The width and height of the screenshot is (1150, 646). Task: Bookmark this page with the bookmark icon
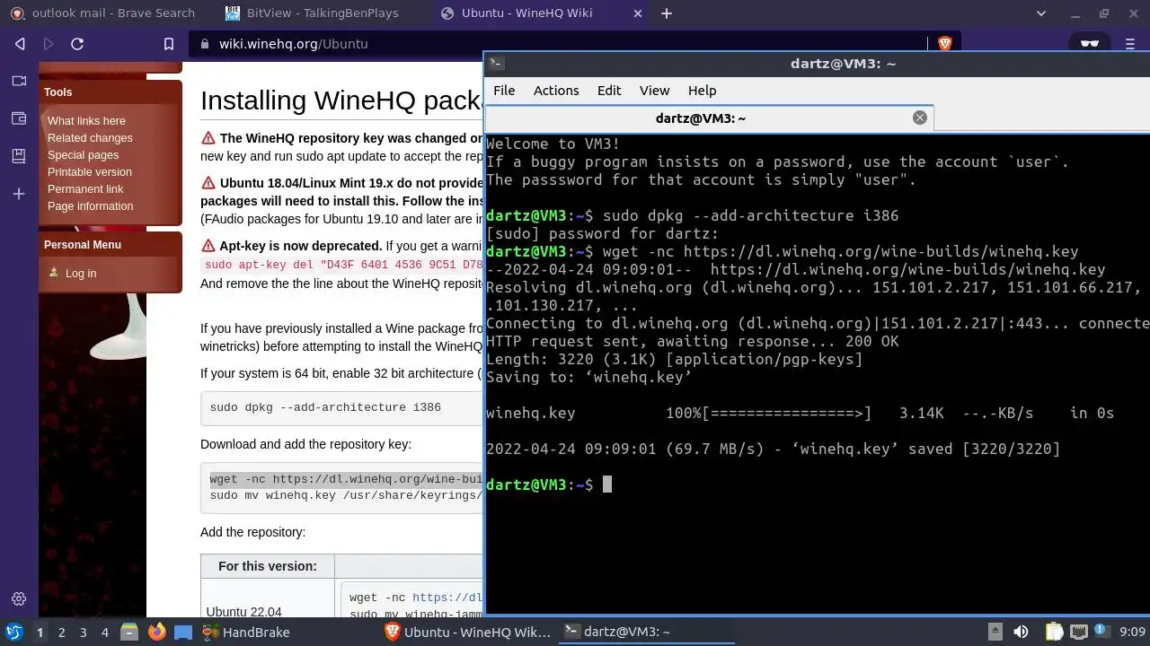pos(169,44)
